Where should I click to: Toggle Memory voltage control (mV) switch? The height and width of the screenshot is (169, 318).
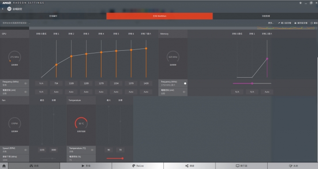click(184, 92)
